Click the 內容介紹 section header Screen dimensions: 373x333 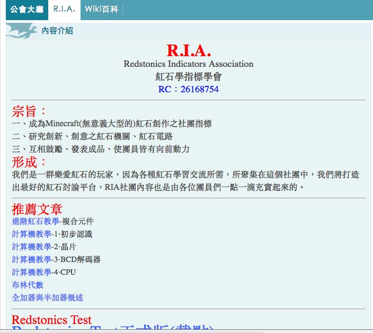[x=57, y=31]
